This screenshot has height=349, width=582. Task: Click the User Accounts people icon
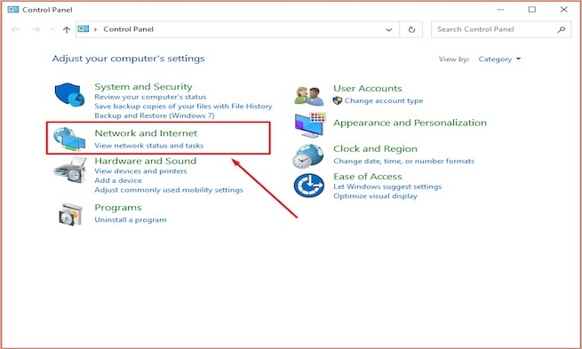coord(309,96)
